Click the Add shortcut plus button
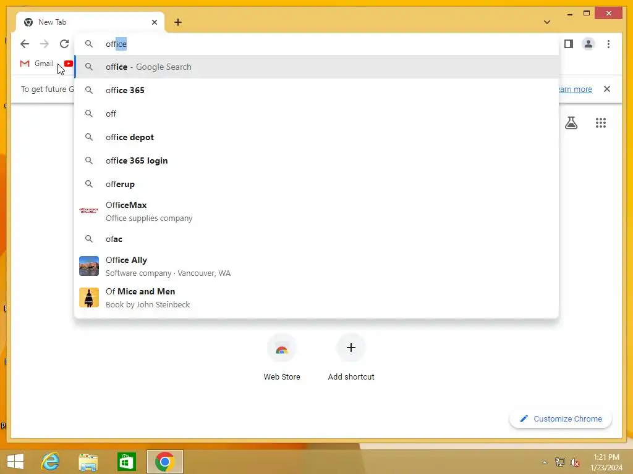The height and width of the screenshot is (474, 633). click(351, 347)
